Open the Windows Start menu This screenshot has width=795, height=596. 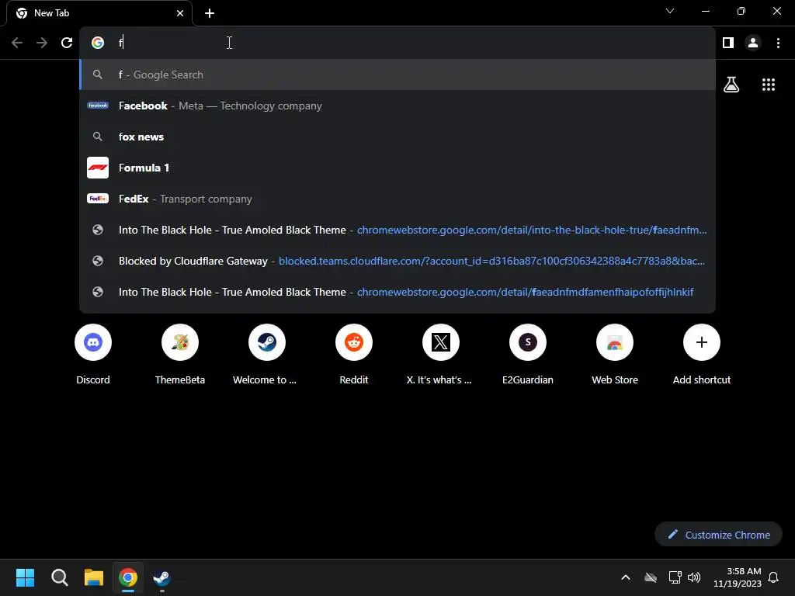pos(25,577)
